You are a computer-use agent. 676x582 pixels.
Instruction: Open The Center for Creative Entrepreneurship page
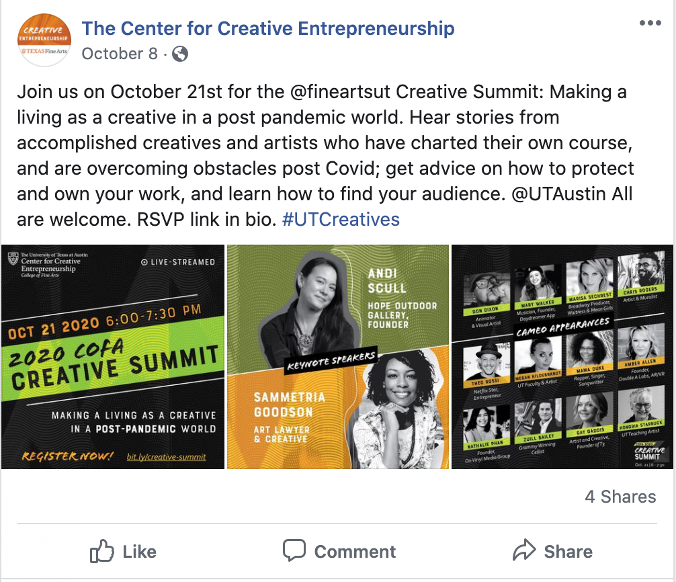[268, 28]
